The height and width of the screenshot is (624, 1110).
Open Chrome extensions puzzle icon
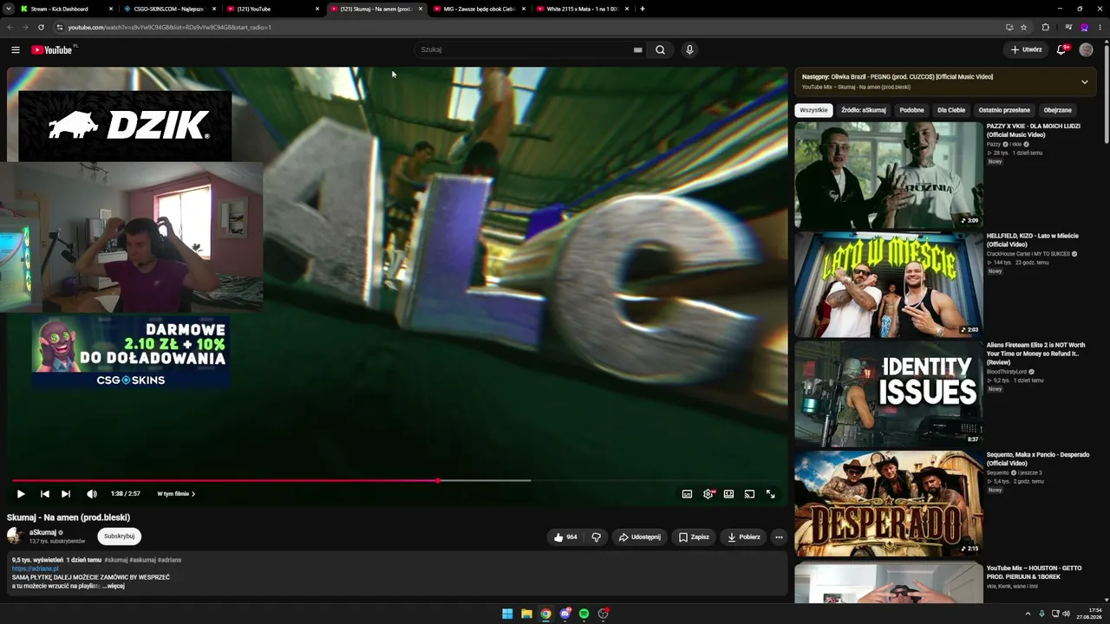point(1046,27)
